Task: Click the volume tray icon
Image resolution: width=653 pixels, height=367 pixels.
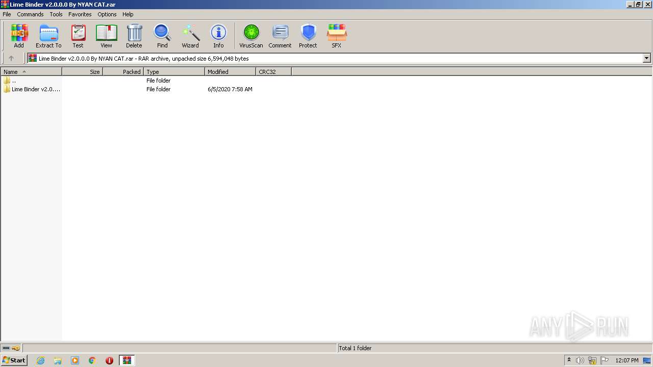Action: 580,360
